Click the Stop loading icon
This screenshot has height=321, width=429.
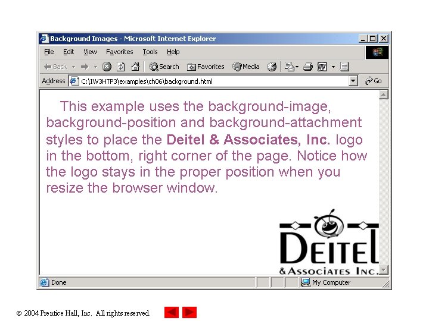tap(107, 67)
